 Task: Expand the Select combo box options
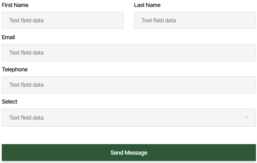pos(128,118)
